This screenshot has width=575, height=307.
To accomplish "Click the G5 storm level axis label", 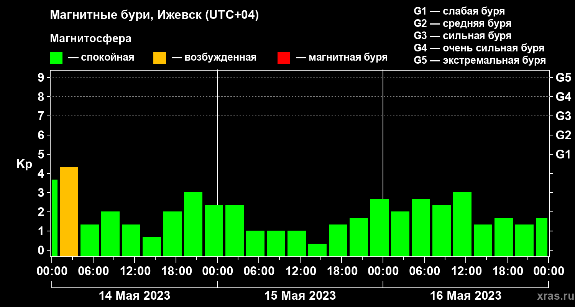I will point(563,78).
